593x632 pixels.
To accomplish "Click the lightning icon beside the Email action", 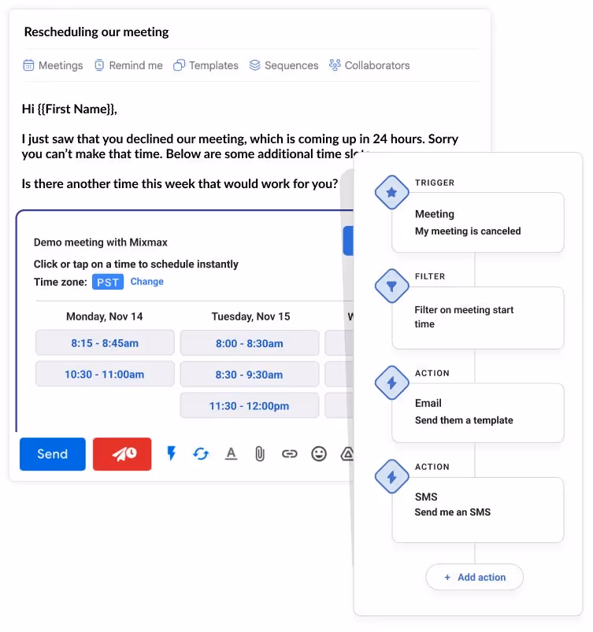I will 391,383.
